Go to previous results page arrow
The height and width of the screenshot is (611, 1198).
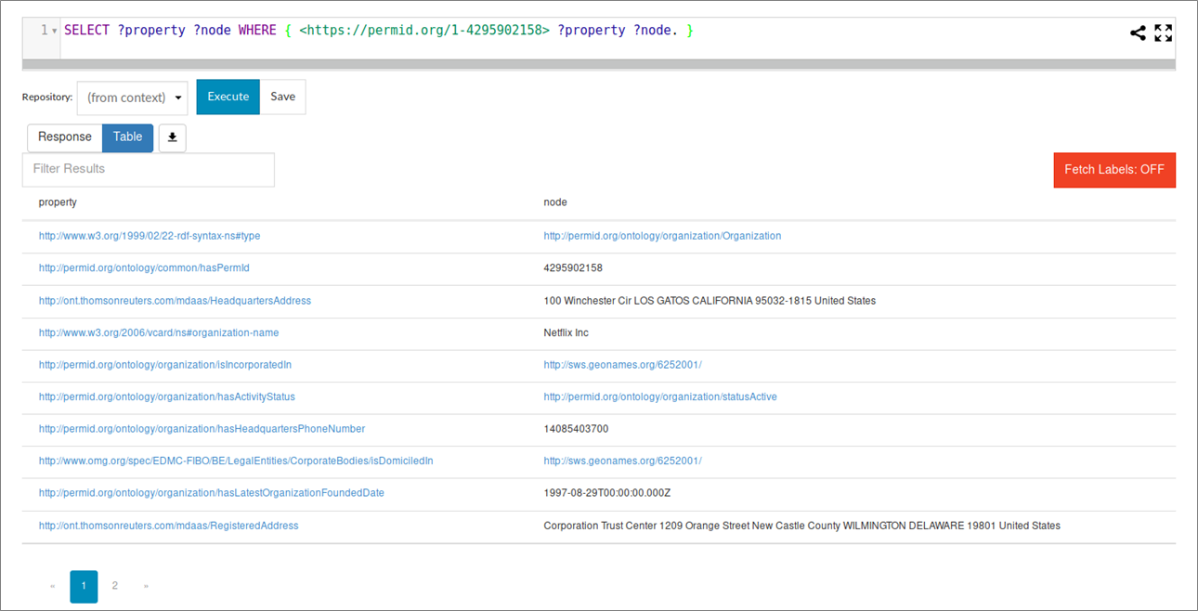pos(52,586)
